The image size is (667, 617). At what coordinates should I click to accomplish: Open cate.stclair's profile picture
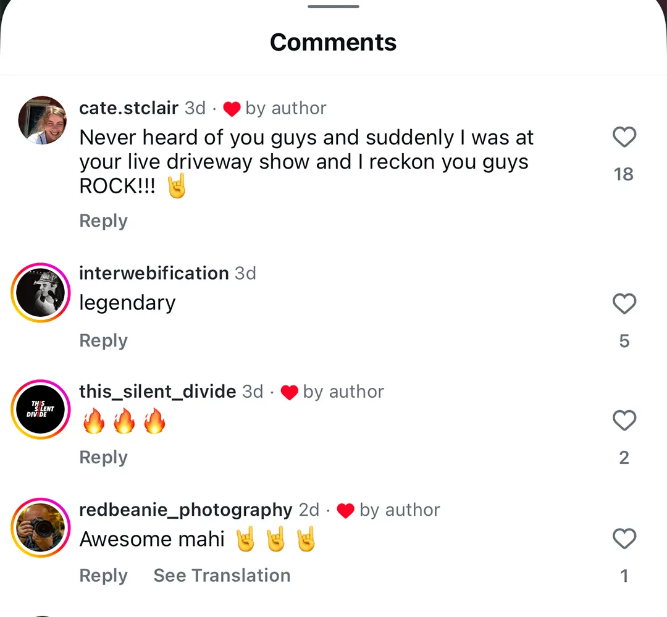tap(41, 120)
